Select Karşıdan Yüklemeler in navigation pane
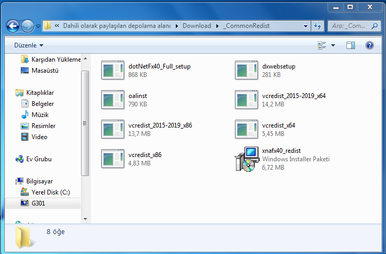This screenshot has height=254, width=386. 56,60
